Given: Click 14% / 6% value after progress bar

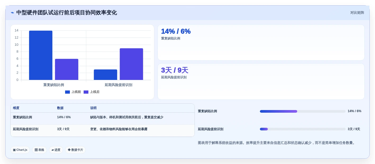Looking at the screenshot, I should [x=355, y=111].
